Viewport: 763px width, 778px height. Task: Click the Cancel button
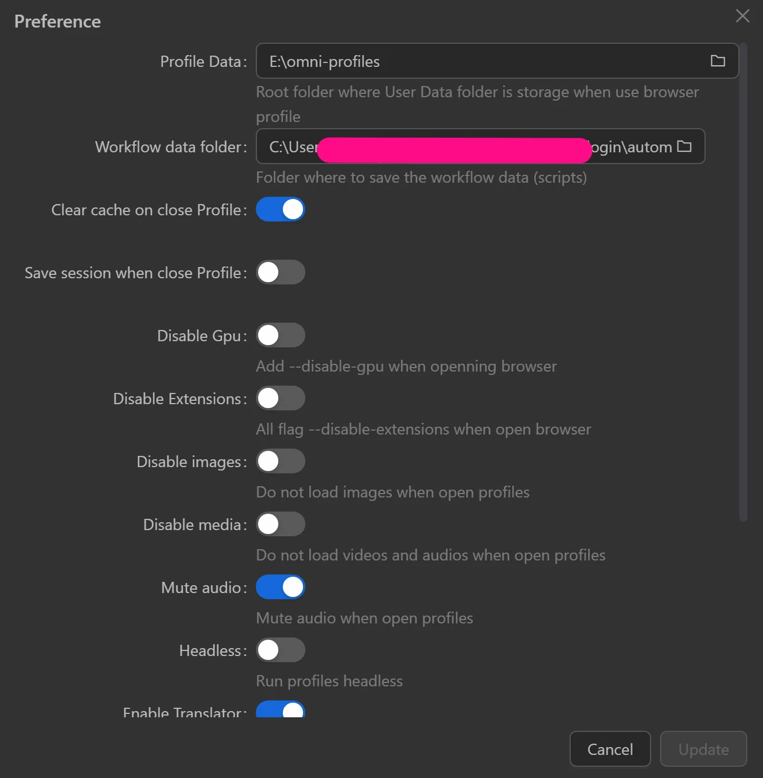610,749
